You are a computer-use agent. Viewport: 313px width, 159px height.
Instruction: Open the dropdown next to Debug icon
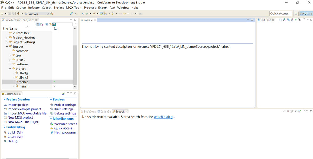(x=90, y=13)
